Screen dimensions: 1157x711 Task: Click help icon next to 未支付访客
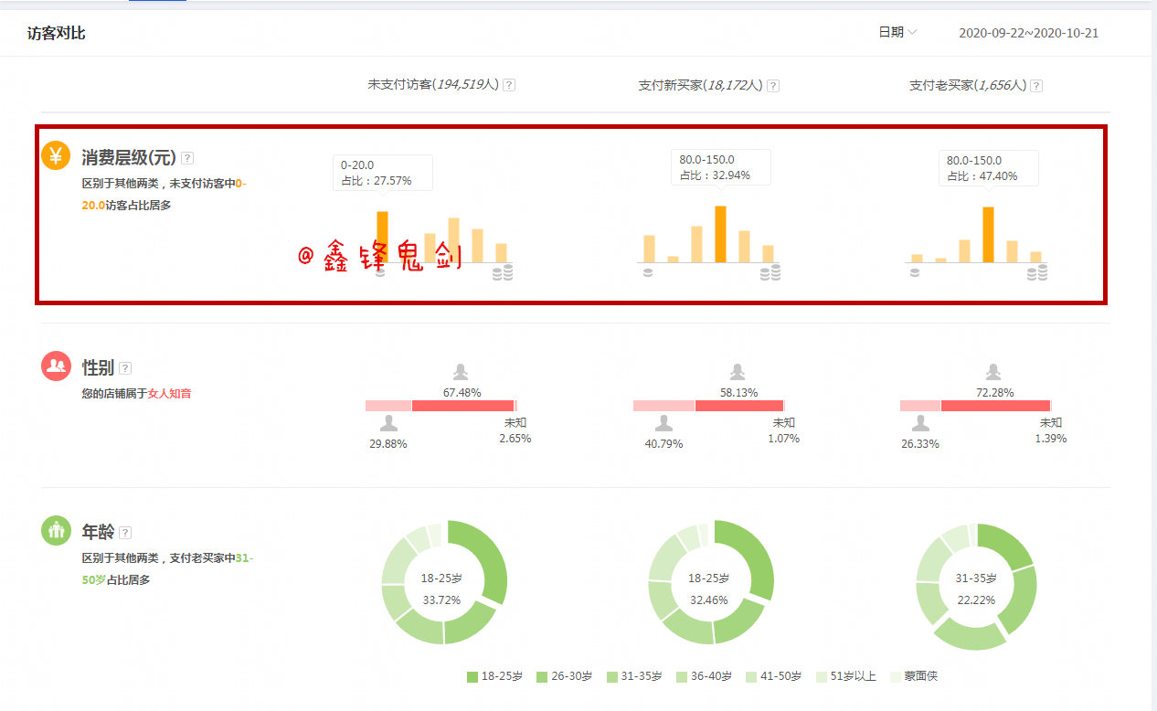coord(509,85)
